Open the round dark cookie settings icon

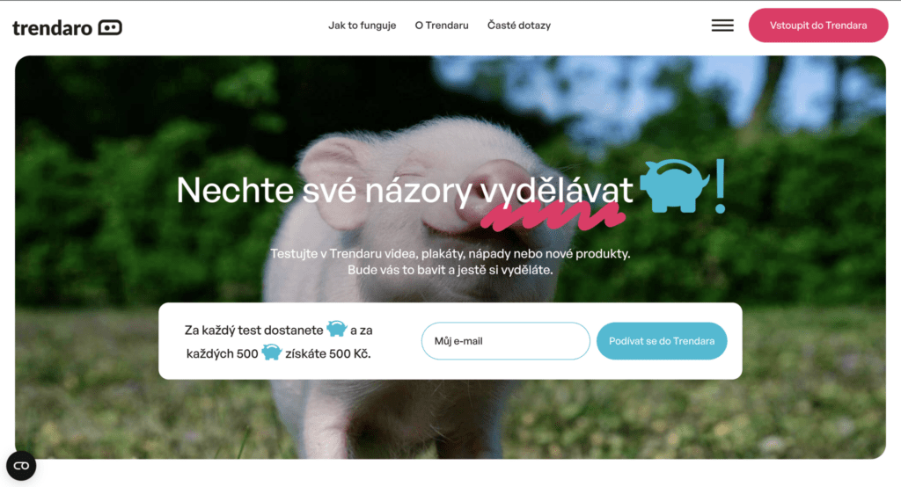21,466
